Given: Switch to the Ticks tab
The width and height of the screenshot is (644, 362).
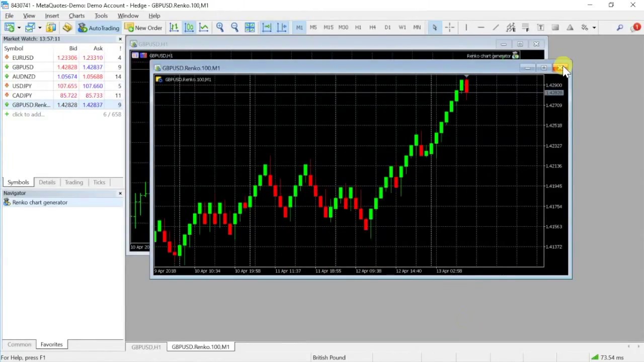Looking at the screenshot, I should tap(99, 183).
